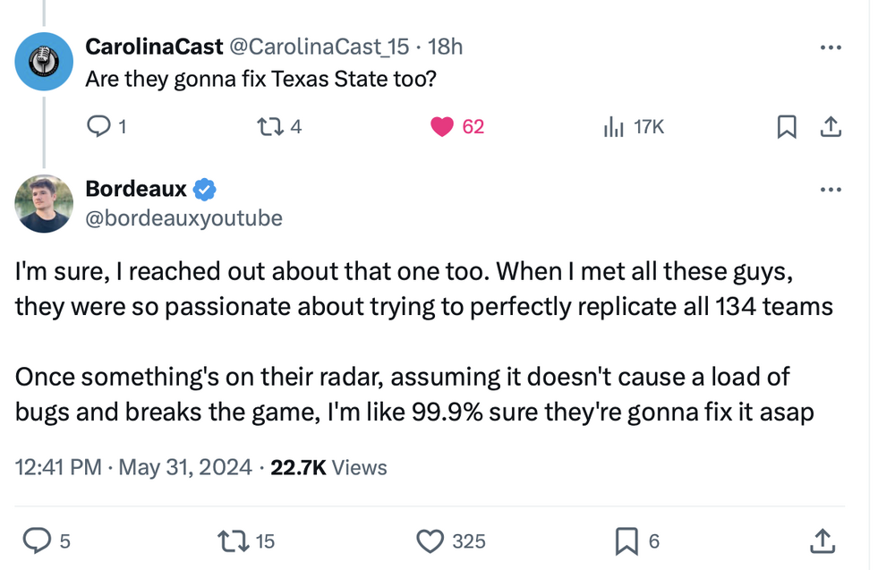Screen dimensions: 895x570
Task: Reply to the CarolinaCast tweet
Action: point(97,127)
